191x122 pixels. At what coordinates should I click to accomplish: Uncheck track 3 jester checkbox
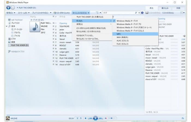click(x=53, y=29)
